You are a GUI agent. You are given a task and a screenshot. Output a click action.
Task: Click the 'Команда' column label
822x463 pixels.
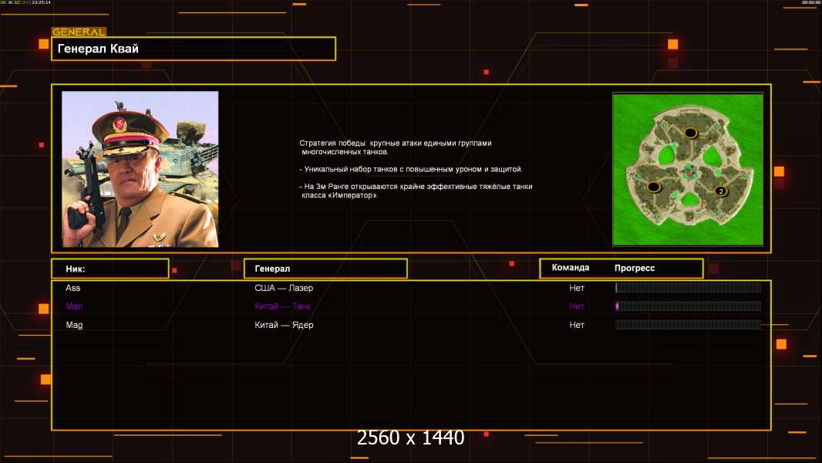(x=571, y=268)
